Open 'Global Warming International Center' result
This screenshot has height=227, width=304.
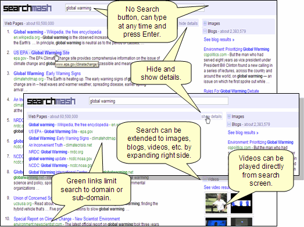(58, 172)
